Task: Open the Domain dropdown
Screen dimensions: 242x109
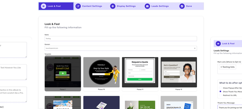Action: coord(121,48)
